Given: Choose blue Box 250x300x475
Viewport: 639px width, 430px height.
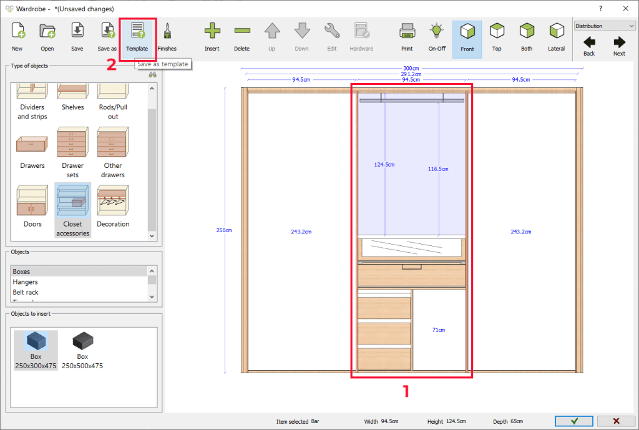Looking at the screenshot, I should pos(36,351).
